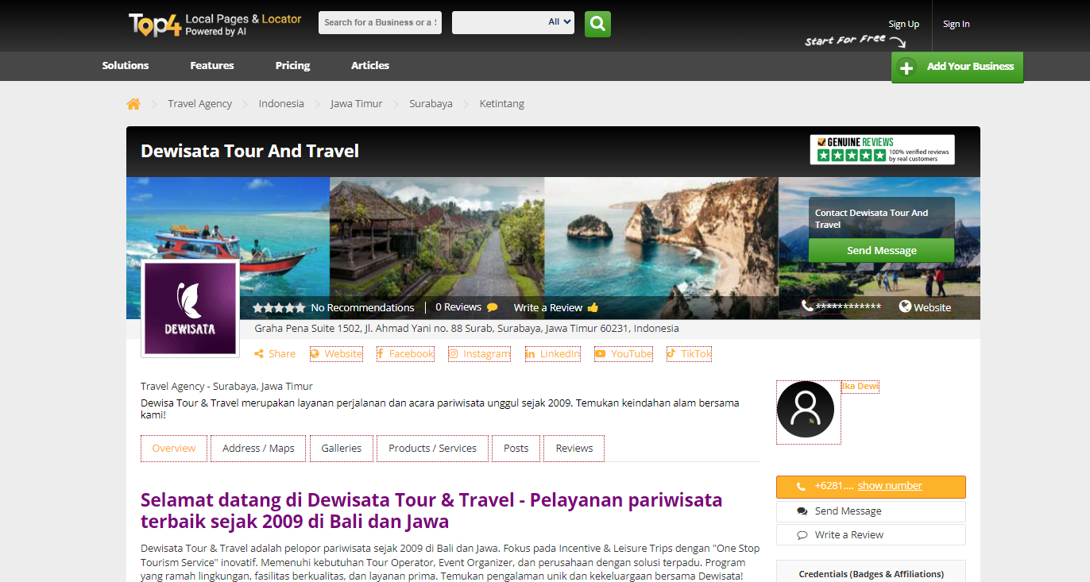Open the Instagram social link
Image resolution: width=1090 pixels, height=582 pixels.
pyautogui.click(x=479, y=353)
